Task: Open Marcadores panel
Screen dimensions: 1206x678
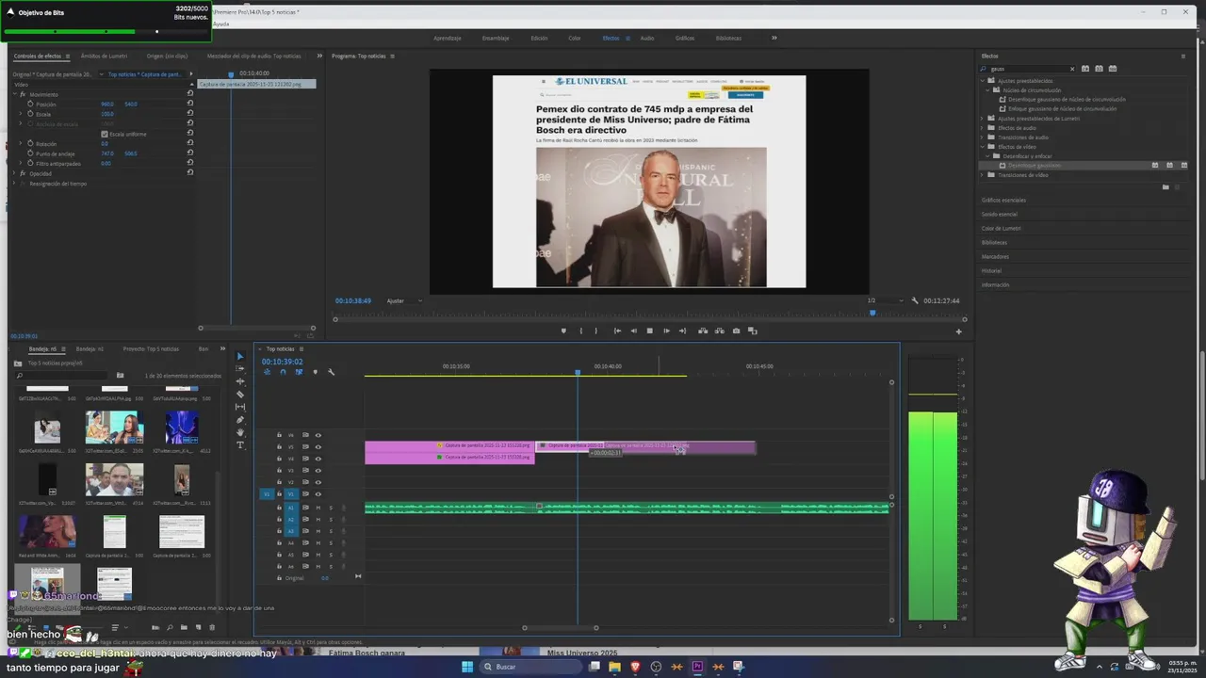Action: (995, 256)
